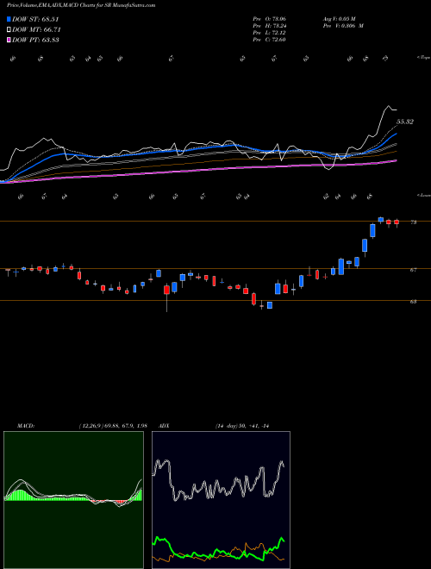Click the Pre O: 73.06 value
431x569 pixels.
pos(270,19)
